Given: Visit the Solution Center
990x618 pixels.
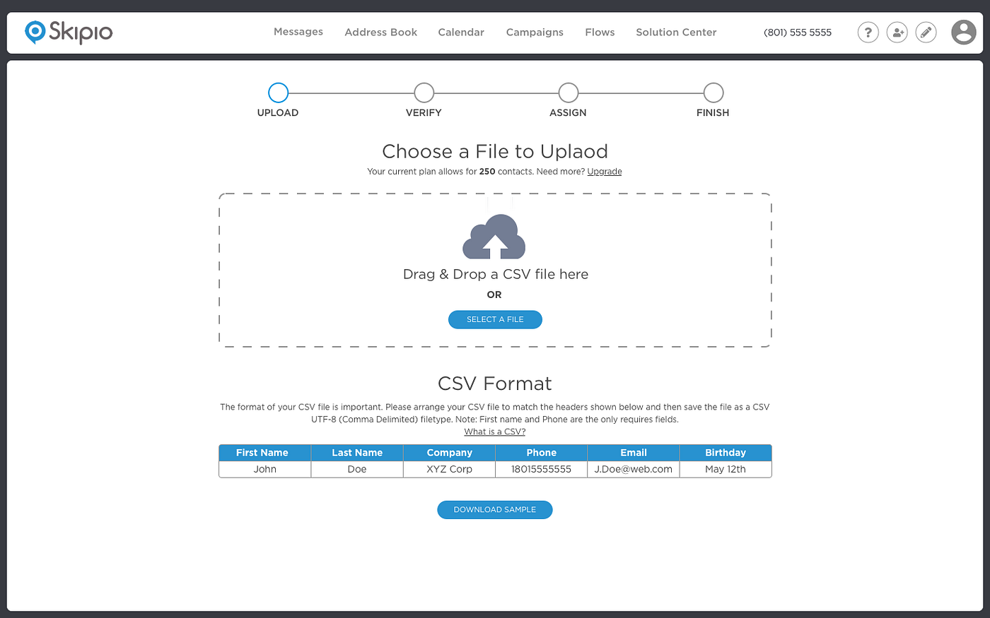Looking at the screenshot, I should [x=675, y=32].
